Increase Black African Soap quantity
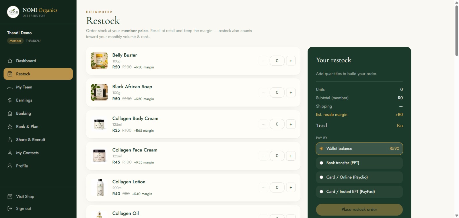The height and width of the screenshot is (218, 459). click(x=291, y=92)
